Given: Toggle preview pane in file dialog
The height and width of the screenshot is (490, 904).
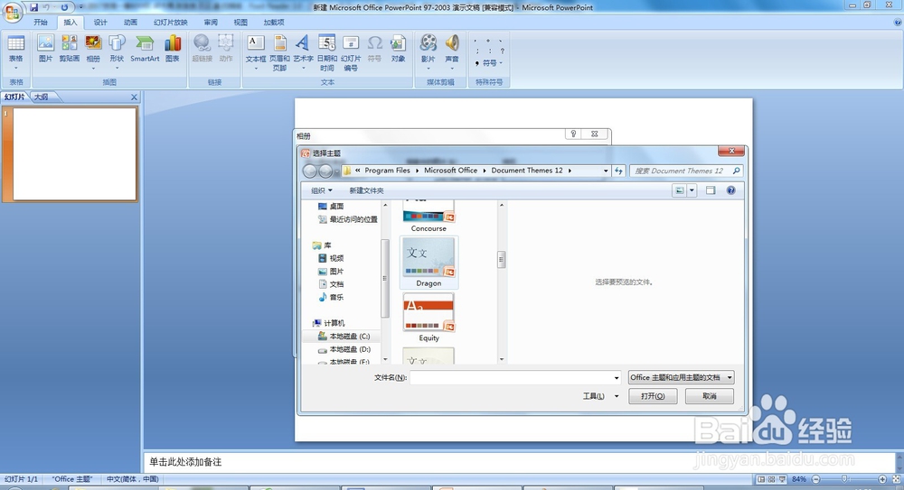Looking at the screenshot, I should [711, 190].
